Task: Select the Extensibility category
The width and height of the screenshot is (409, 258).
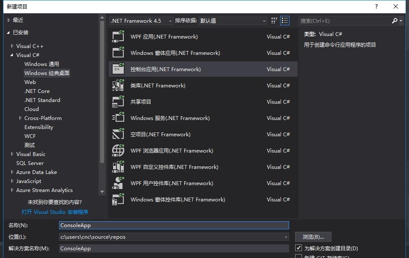Action: tap(39, 127)
